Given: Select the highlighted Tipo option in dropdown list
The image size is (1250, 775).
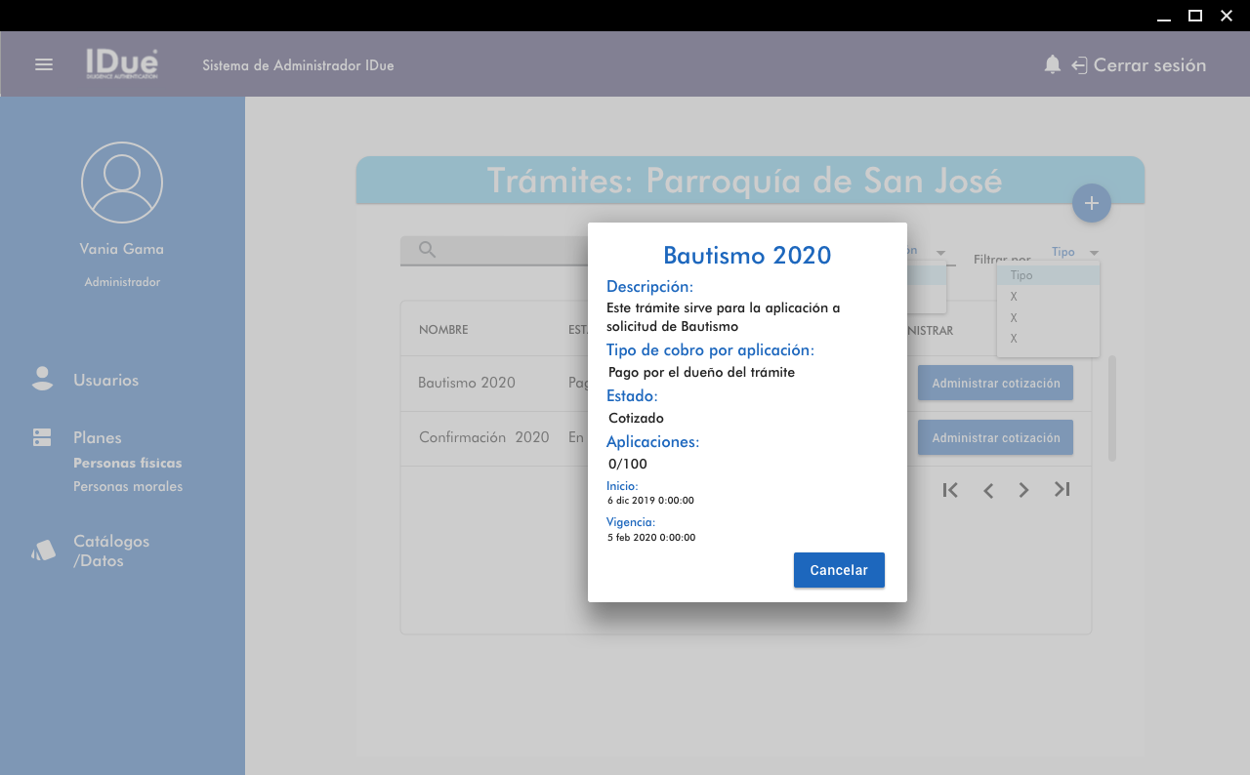Looking at the screenshot, I should click(x=1048, y=275).
